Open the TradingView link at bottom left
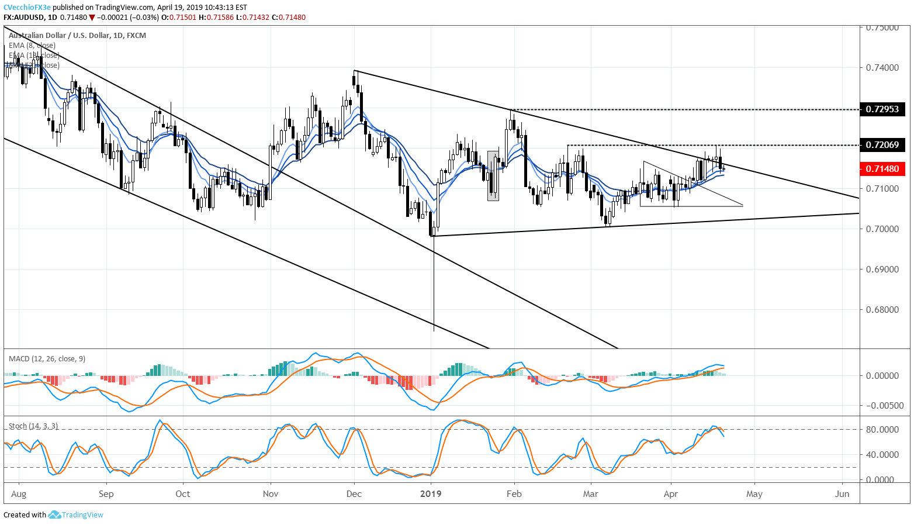Image resolution: width=914 pixels, height=525 pixels. 82,515
